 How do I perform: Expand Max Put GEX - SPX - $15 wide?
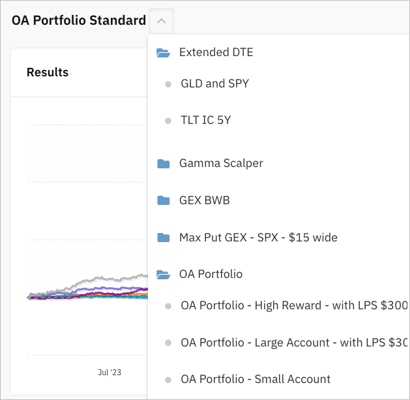pyautogui.click(x=258, y=238)
